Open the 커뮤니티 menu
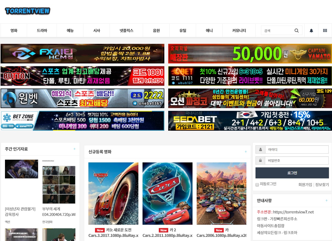Screen dimensions: 332x241 coord(239,31)
